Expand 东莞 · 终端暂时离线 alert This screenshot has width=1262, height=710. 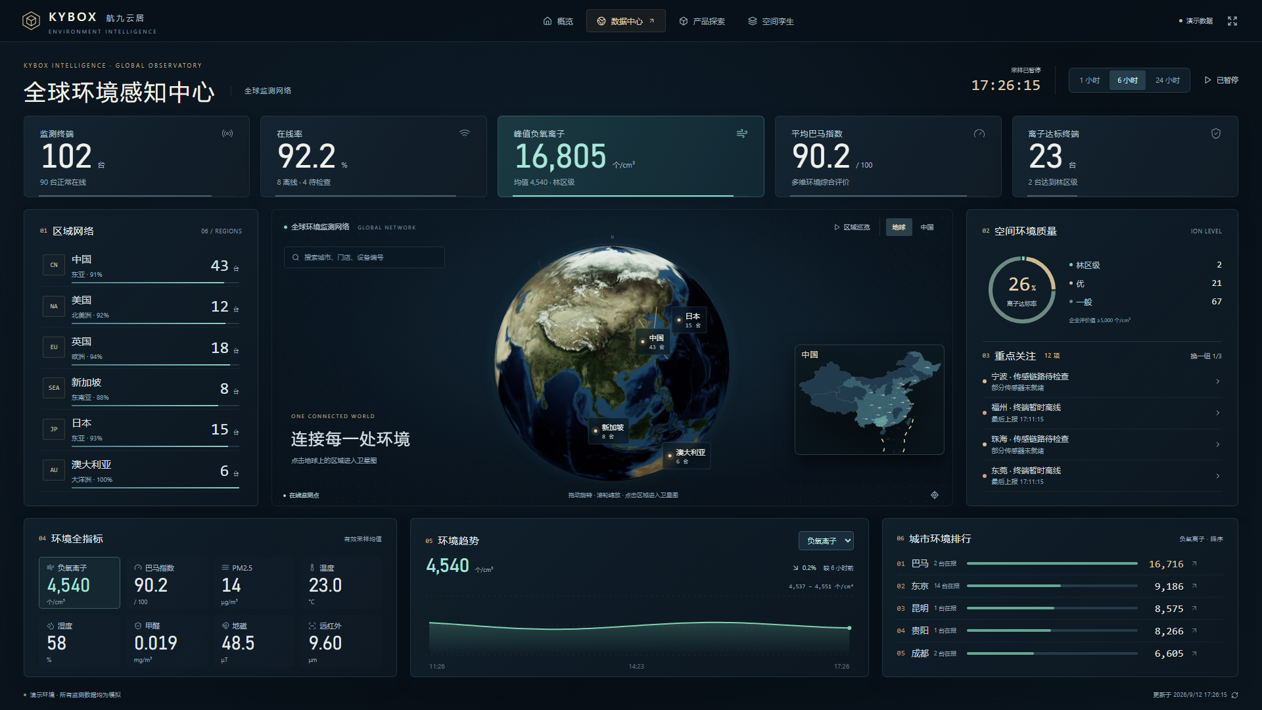pyautogui.click(x=1102, y=476)
